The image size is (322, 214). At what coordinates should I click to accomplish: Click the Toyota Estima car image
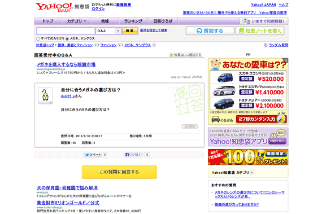click(224, 90)
